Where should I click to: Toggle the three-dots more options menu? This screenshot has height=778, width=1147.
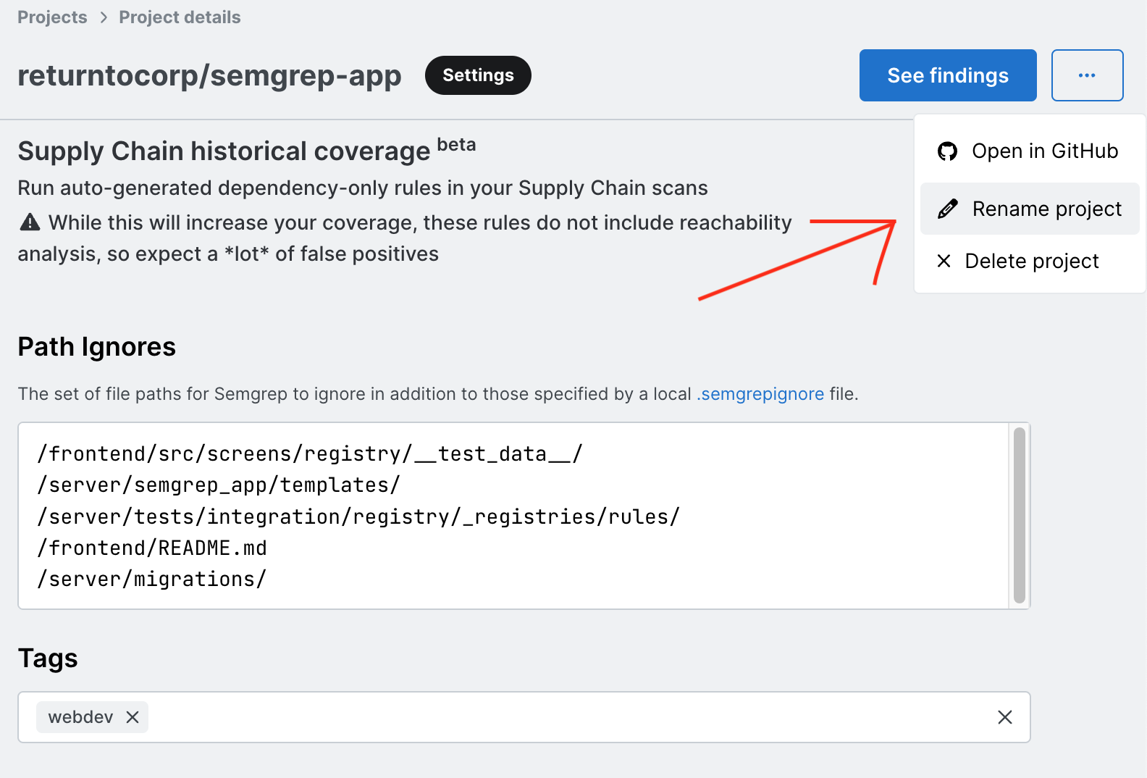tap(1087, 75)
